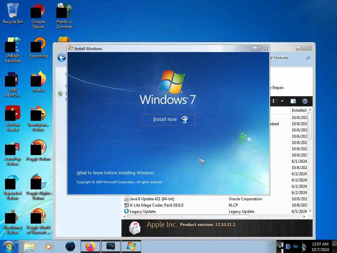Switch to Firefox in the taskbar

point(91,246)
